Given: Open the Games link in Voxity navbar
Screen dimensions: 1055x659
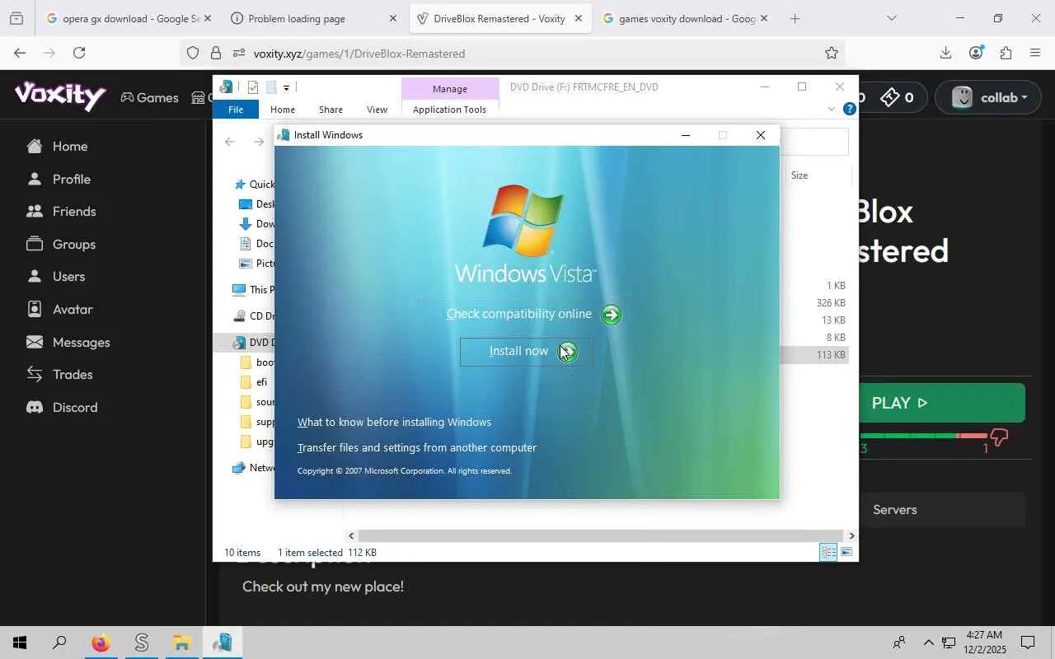Looking at the screenshot, I should 149,97.
